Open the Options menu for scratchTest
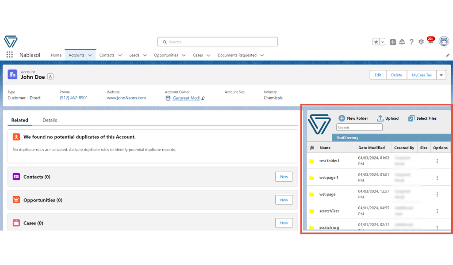The width and height of the screenshot is (453, 265). 437,211
